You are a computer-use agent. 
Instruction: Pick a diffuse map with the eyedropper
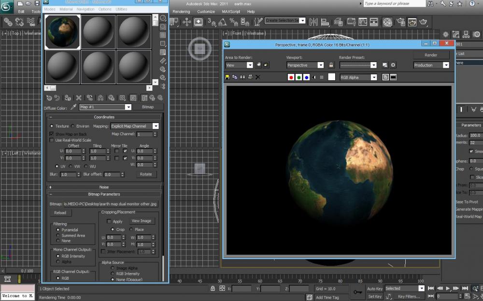(74, 107)
